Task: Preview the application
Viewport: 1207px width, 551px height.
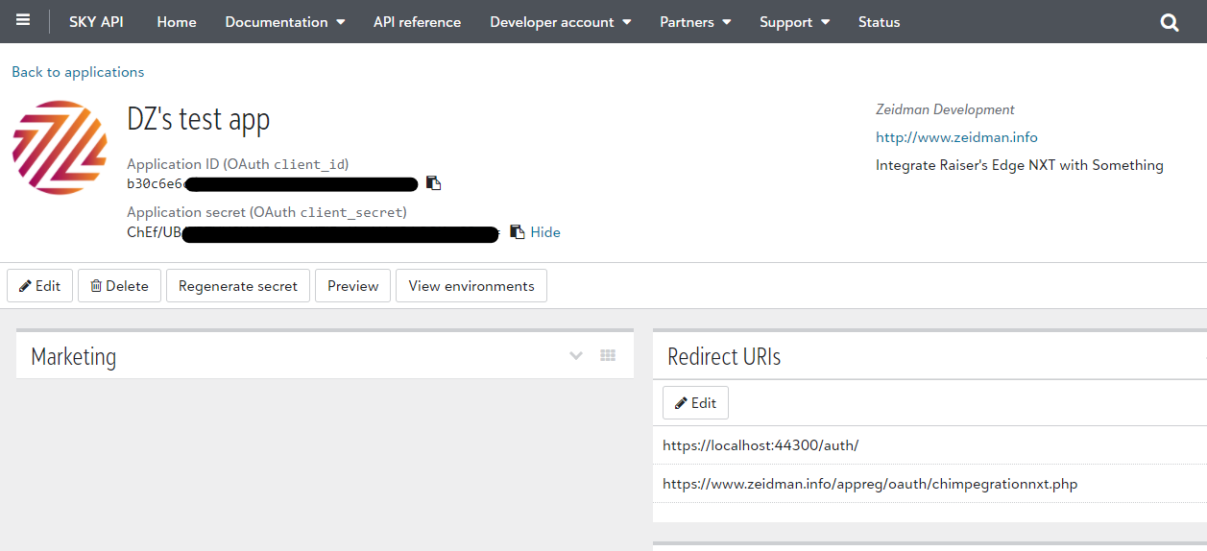Action: pyautogui.click(x=353, y=286)
